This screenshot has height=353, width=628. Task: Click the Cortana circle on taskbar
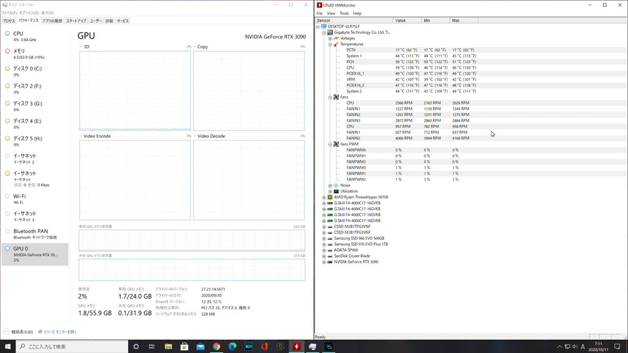click(136, 346)
